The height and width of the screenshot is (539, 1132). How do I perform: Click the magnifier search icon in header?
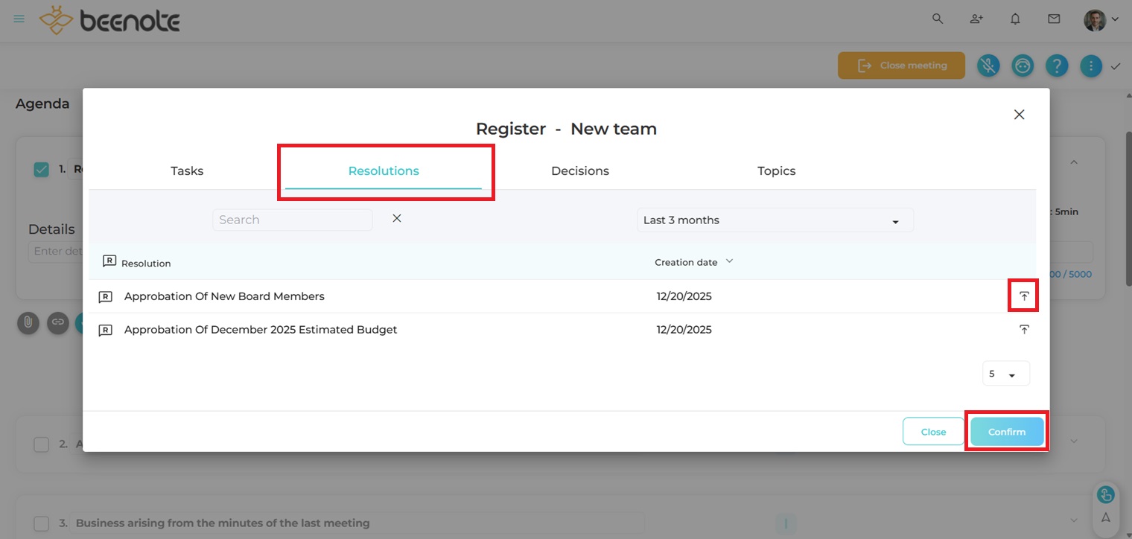tap(938, 19)
